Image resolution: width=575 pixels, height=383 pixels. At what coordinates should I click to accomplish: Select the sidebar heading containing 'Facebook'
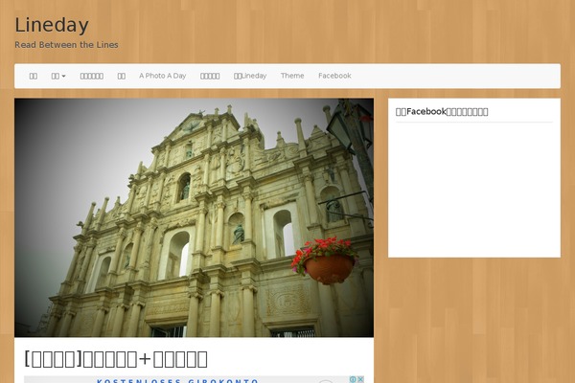pos(442,111)
